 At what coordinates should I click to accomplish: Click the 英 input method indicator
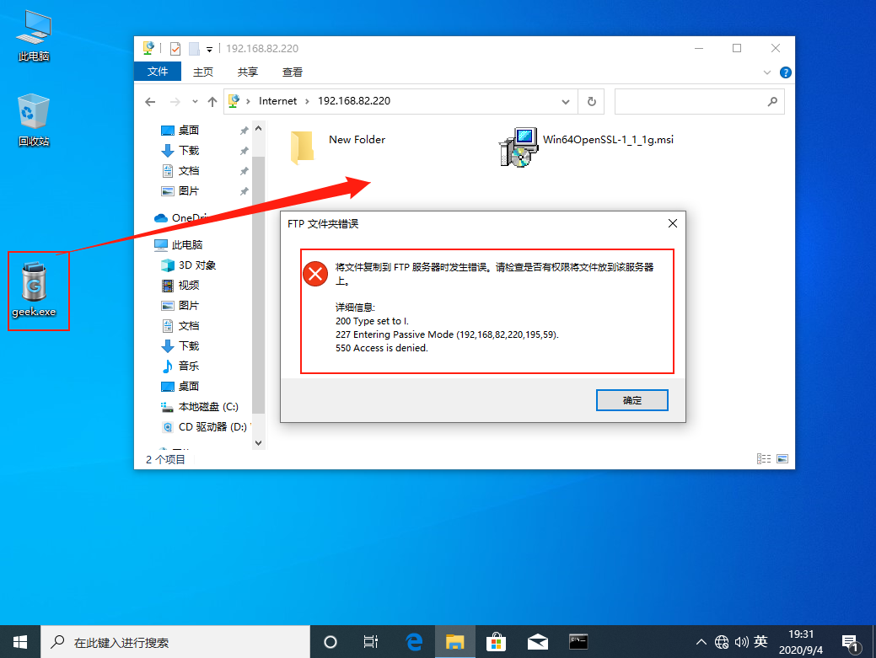pos(760,642)
